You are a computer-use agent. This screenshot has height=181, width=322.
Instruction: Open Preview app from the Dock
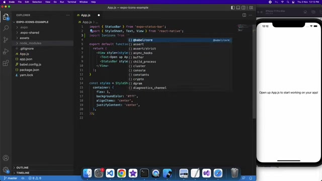coord(184,173)
